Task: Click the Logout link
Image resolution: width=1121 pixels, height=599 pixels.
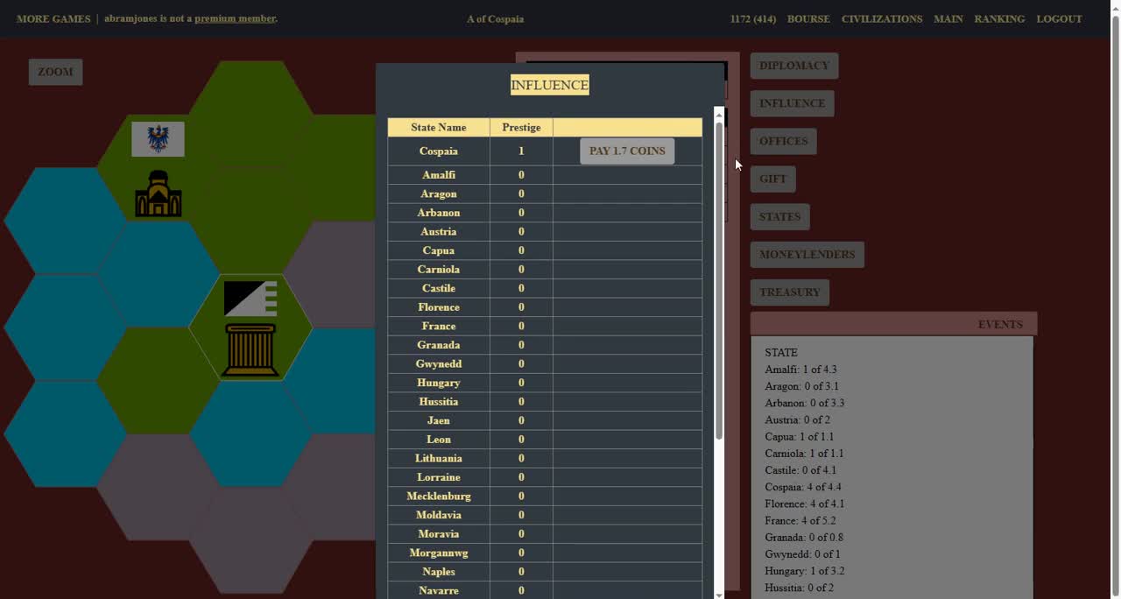Action: (x=1059, y=18)
